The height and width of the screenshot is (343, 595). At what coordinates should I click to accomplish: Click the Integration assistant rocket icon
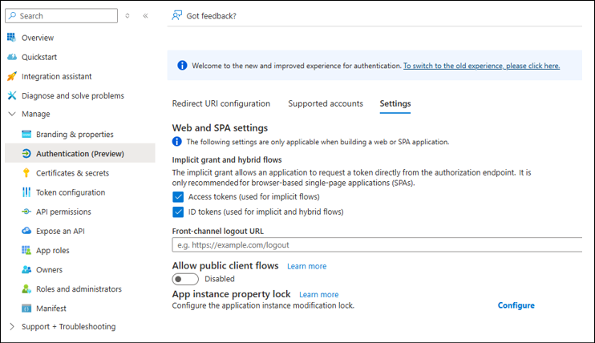[12, 76]
